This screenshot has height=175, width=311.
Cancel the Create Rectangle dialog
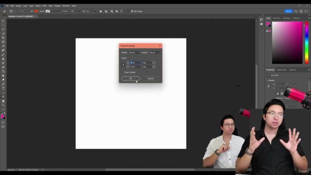click(151, 79)
